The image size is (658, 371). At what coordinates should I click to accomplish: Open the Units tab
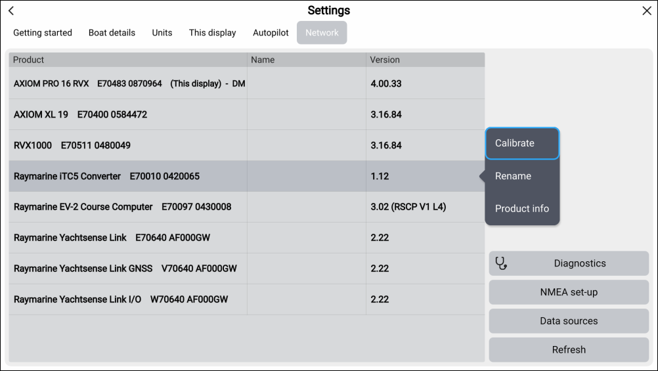click(x=162, y=33)
